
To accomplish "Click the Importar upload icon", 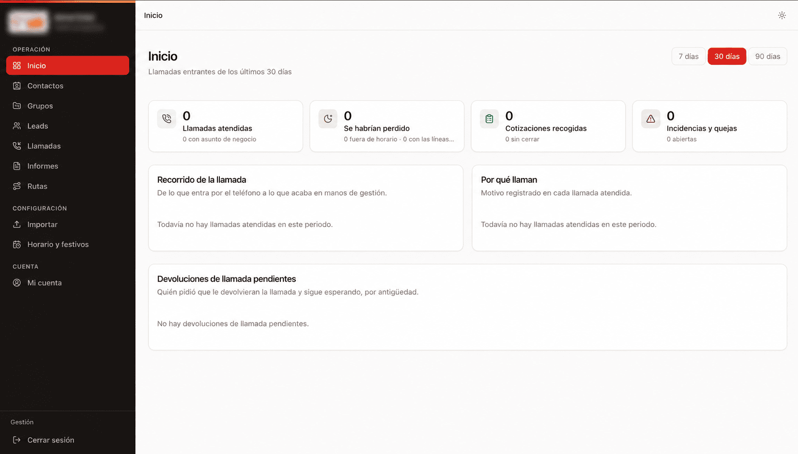I will coord(17,225).
